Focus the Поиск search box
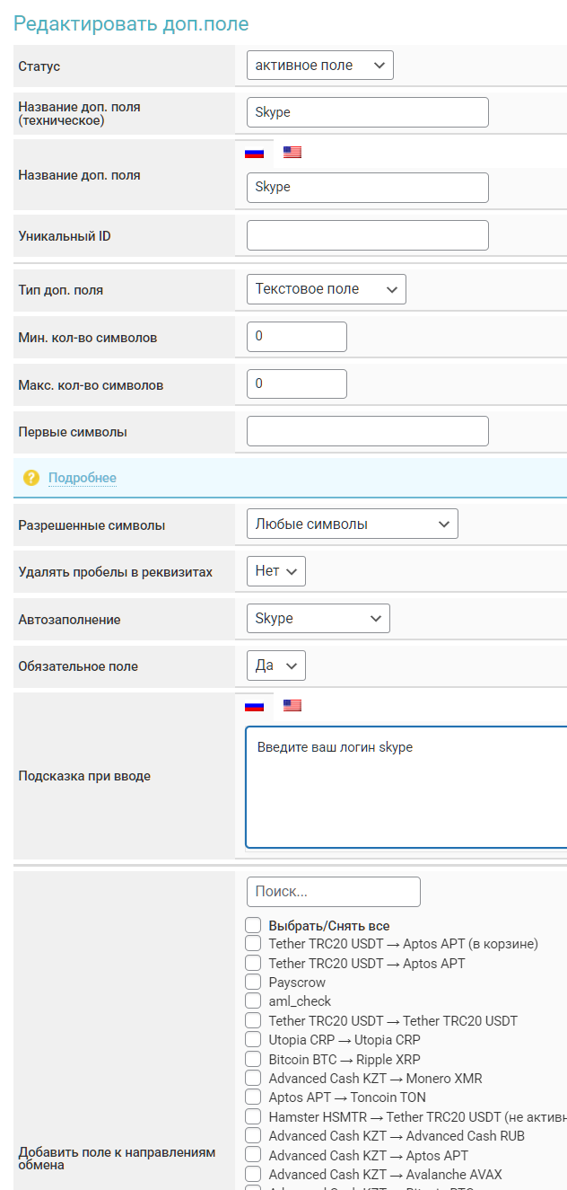 (x=333, y=892)
